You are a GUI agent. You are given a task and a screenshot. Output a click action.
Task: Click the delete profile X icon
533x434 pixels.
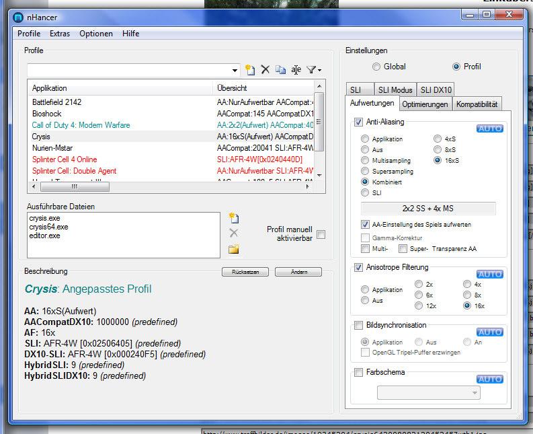point(265,70)
